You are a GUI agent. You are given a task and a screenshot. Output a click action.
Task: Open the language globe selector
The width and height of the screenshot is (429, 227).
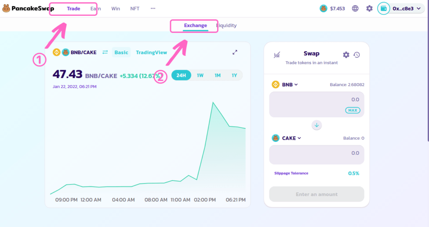[355, 8]
